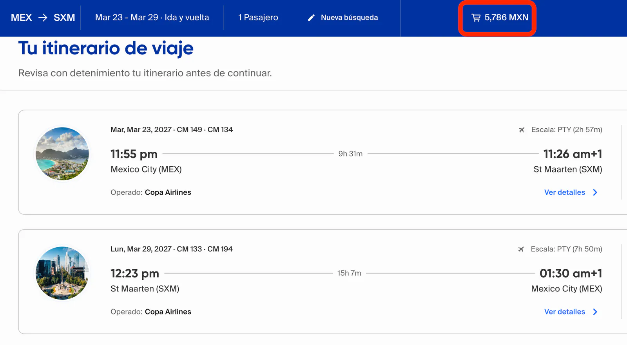
Task: Click the MEX origin code in header
Action: [22, 18]
